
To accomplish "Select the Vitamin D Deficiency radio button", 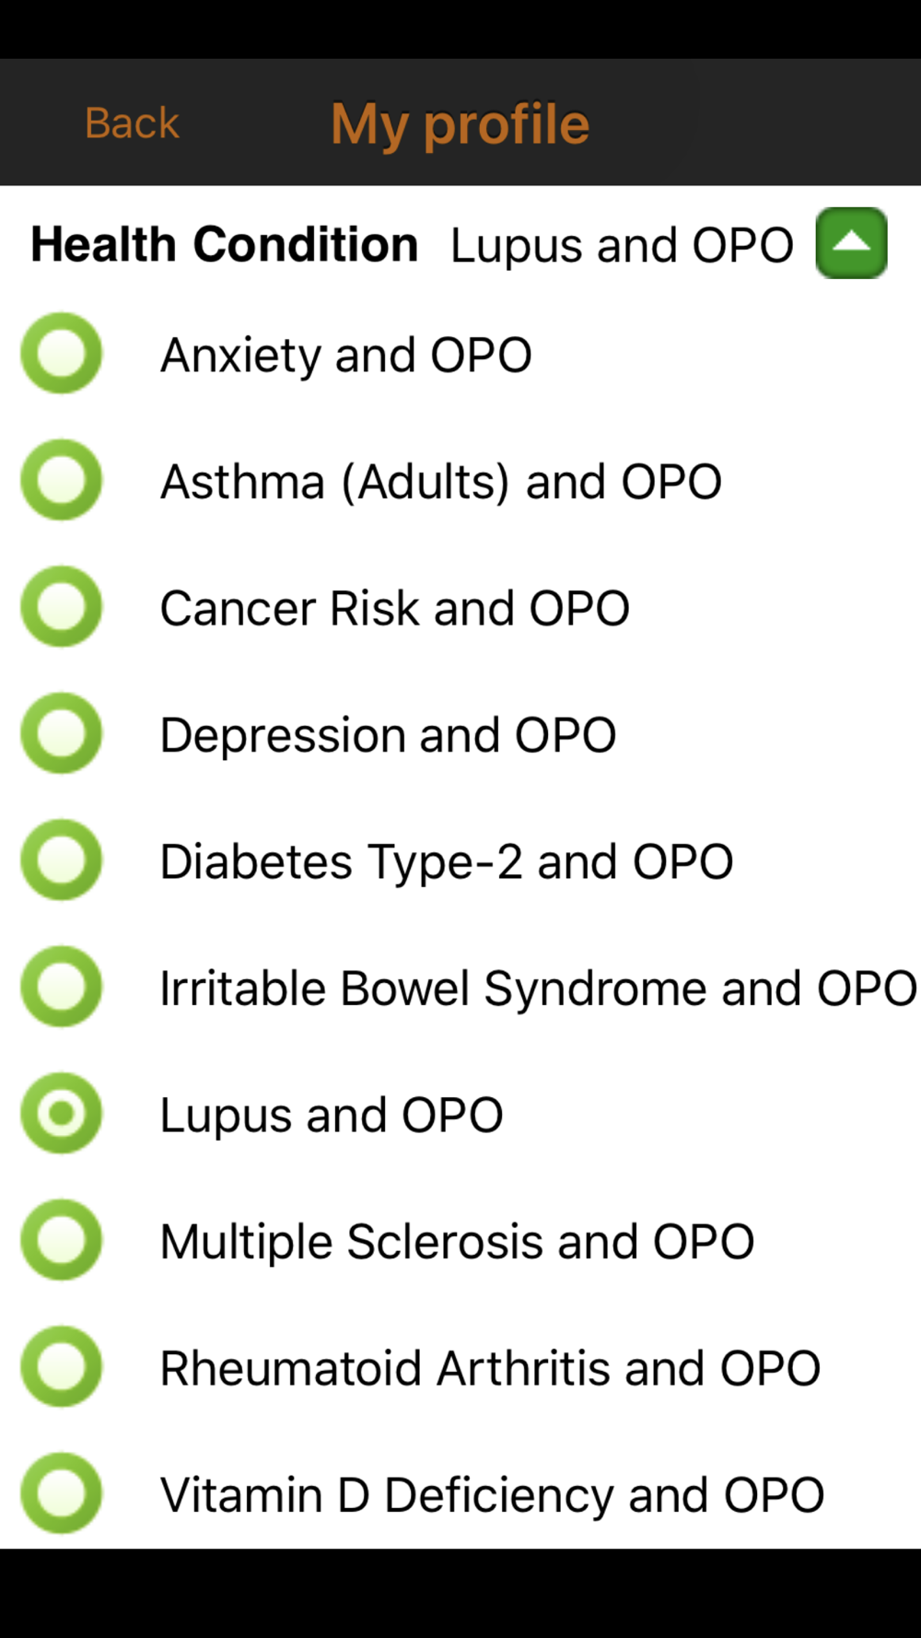I will tap(62, 1493).
